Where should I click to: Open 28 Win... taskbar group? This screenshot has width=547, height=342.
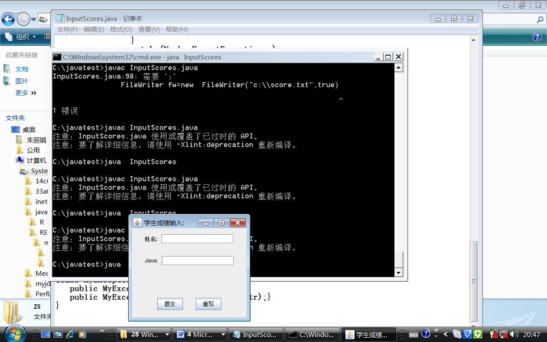click(144, 334)
